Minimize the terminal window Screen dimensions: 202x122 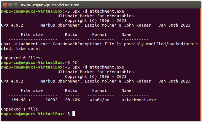point(10,5)
